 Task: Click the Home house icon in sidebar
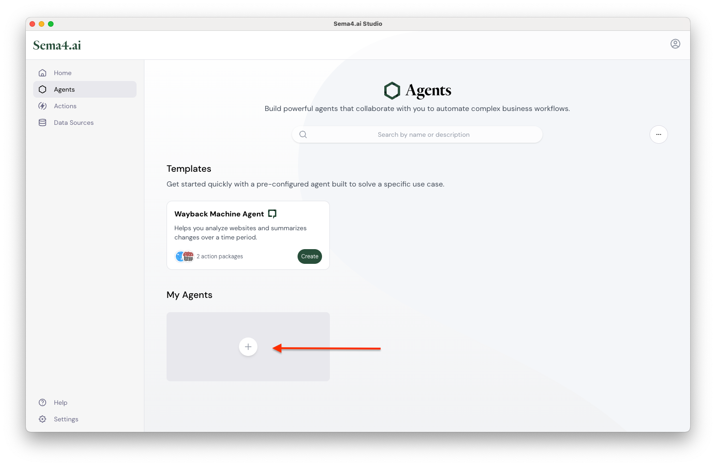pyautogui.click(x=42, y=73)
